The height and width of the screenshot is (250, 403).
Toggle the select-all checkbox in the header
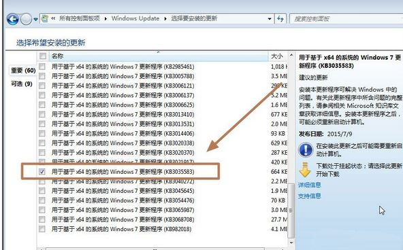43,56
